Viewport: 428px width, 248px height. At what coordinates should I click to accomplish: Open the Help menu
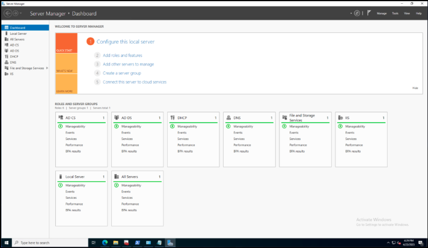[418, 13]
